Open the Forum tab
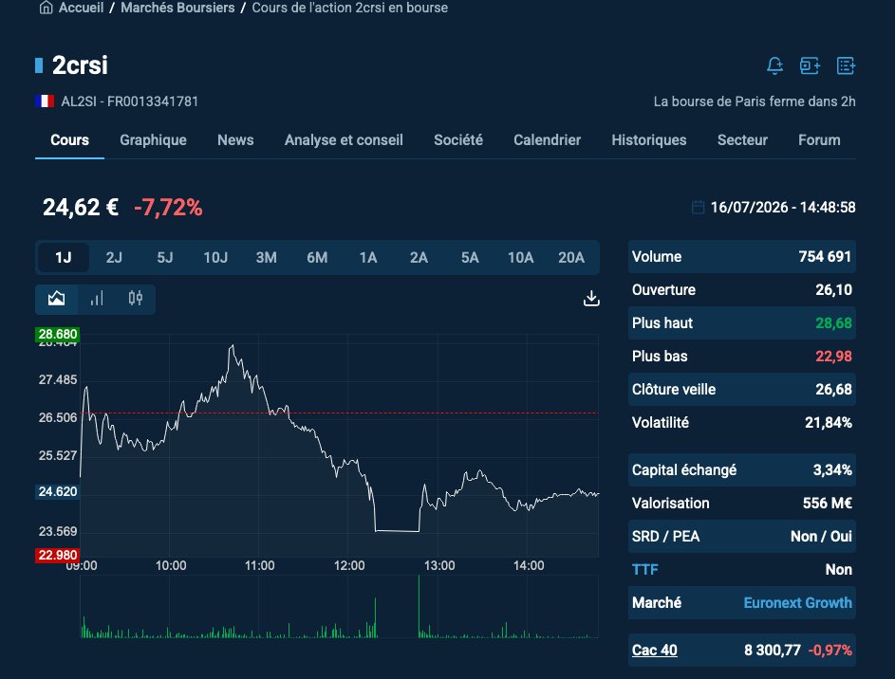Viewport: 895px width, 679px height. [819, 140]
